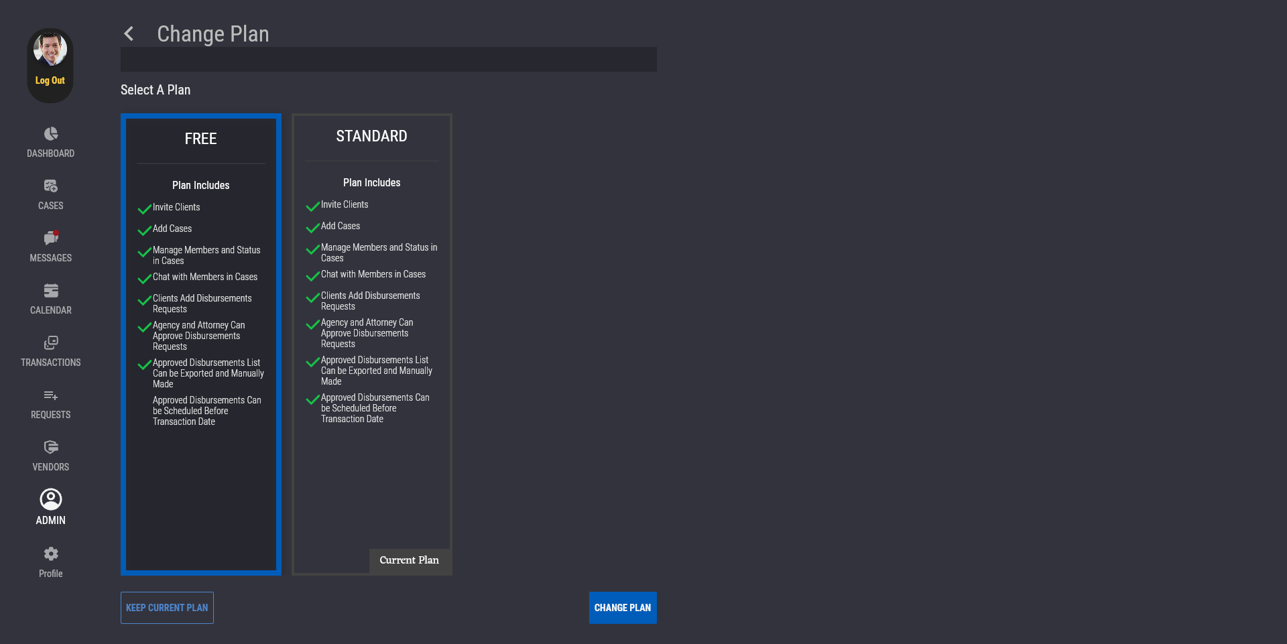Click the Keep Current Plan button

167,608
